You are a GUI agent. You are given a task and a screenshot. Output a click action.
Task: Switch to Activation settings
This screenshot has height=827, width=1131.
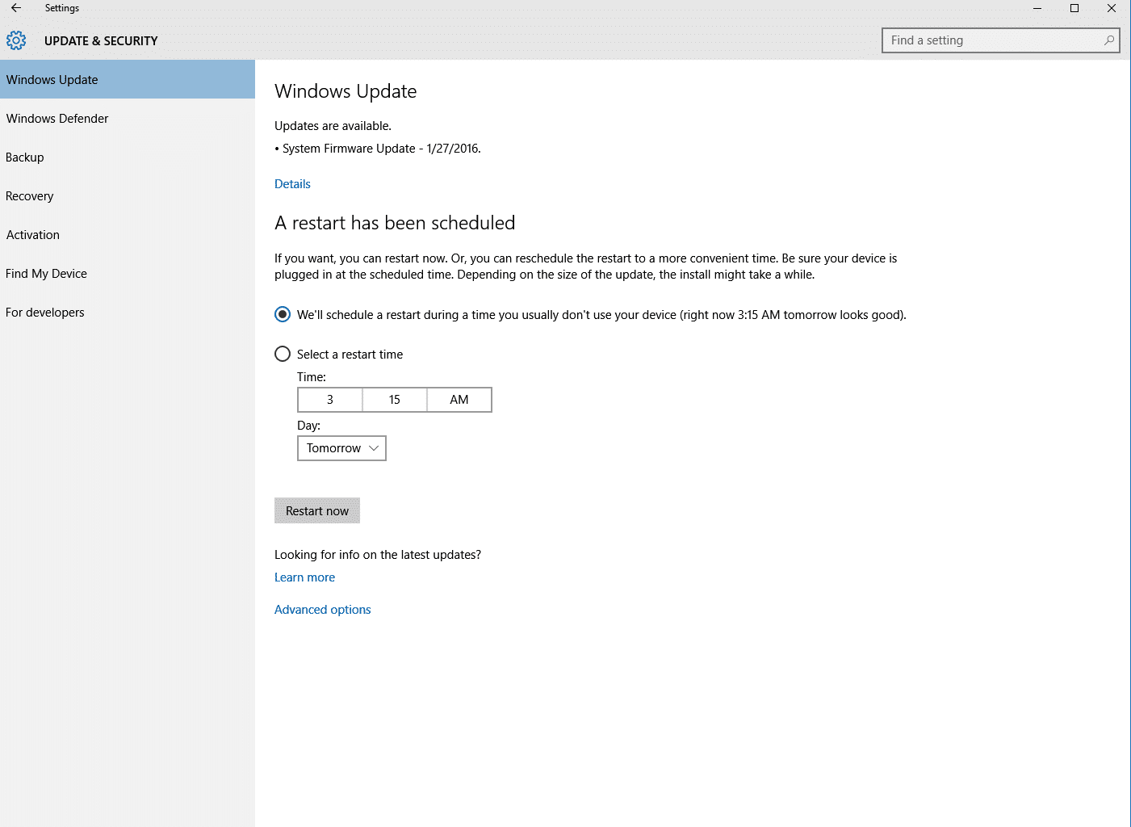[x=128, y=234]
